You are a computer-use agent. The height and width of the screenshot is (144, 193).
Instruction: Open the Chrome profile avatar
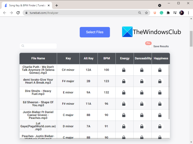[181, 13]
